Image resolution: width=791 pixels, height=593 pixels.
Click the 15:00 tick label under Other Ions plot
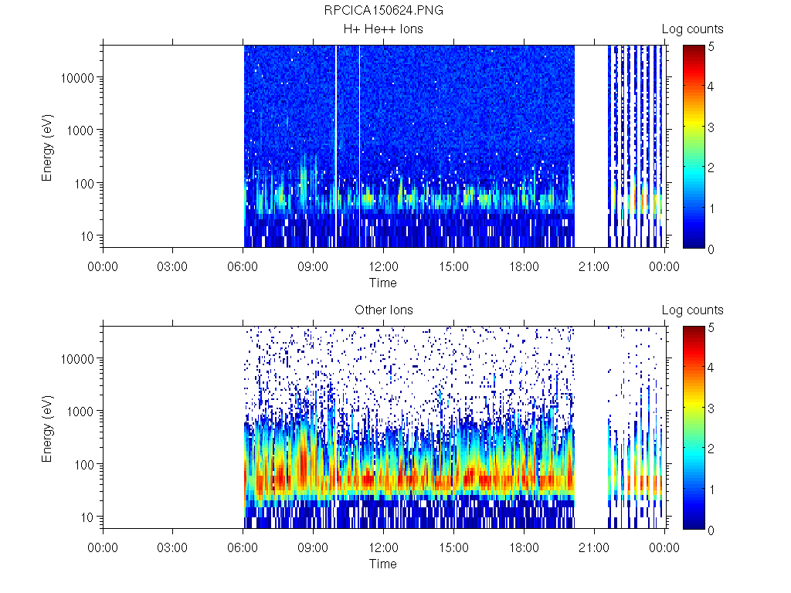click(453, 547)
